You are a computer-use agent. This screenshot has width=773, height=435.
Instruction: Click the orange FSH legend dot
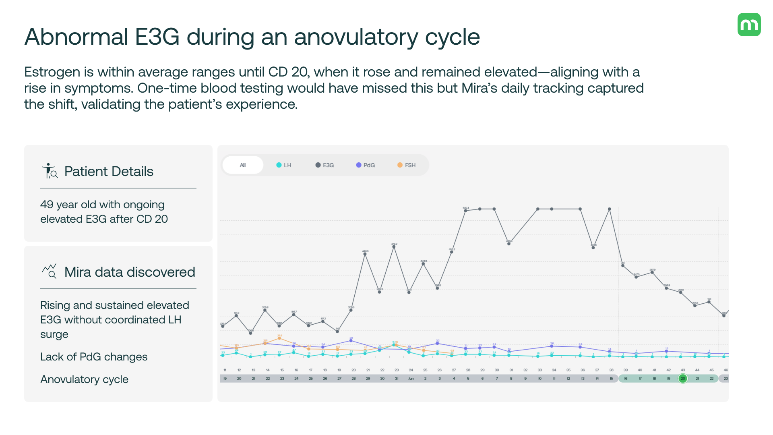tap(400, 165)
